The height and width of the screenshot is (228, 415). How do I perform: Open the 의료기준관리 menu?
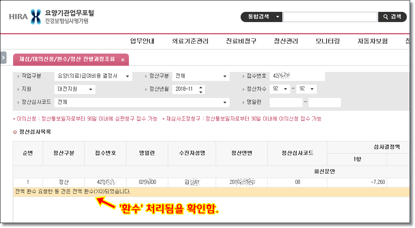click(x=190, y=41)
